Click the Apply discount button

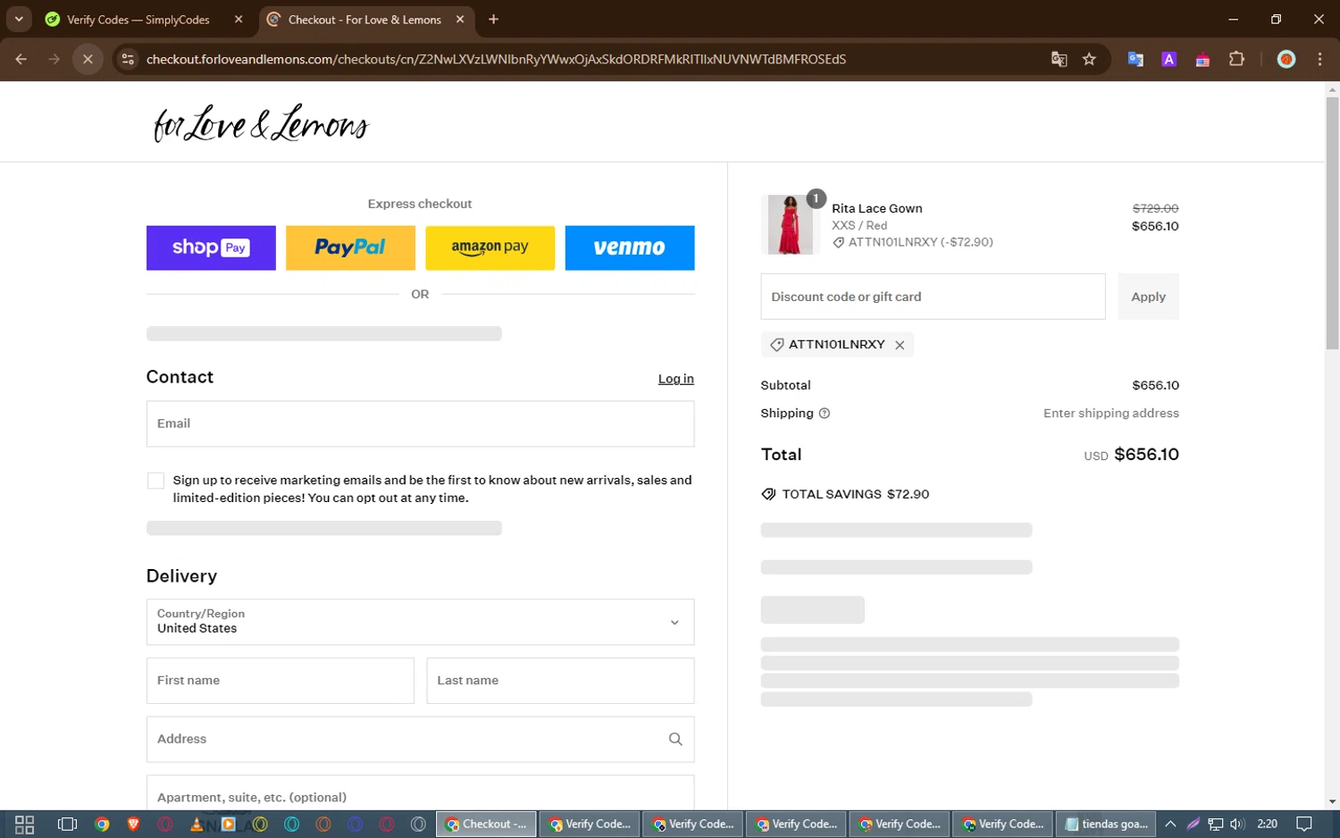1148,297
